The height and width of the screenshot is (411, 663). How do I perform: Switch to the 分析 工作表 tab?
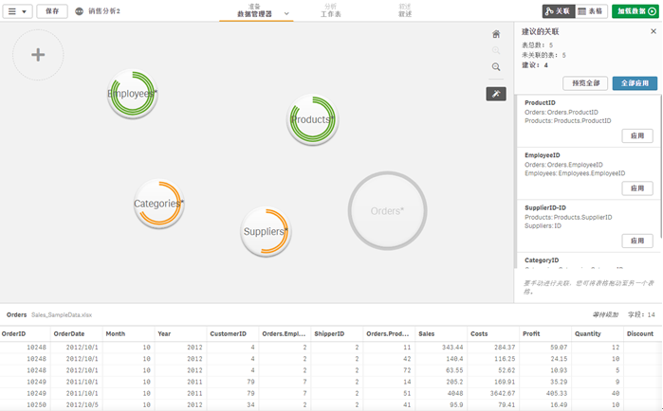(x=331, y=10)
